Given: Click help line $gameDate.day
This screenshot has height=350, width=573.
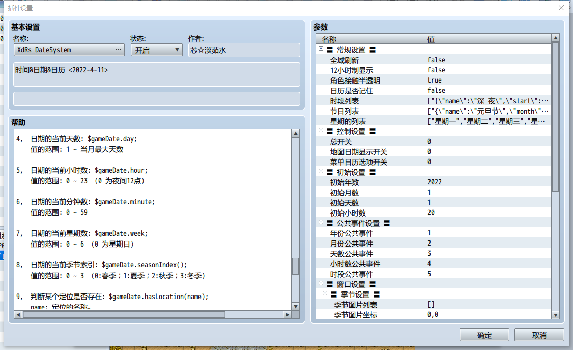Looking at the screenshot, I should [112, 139].
